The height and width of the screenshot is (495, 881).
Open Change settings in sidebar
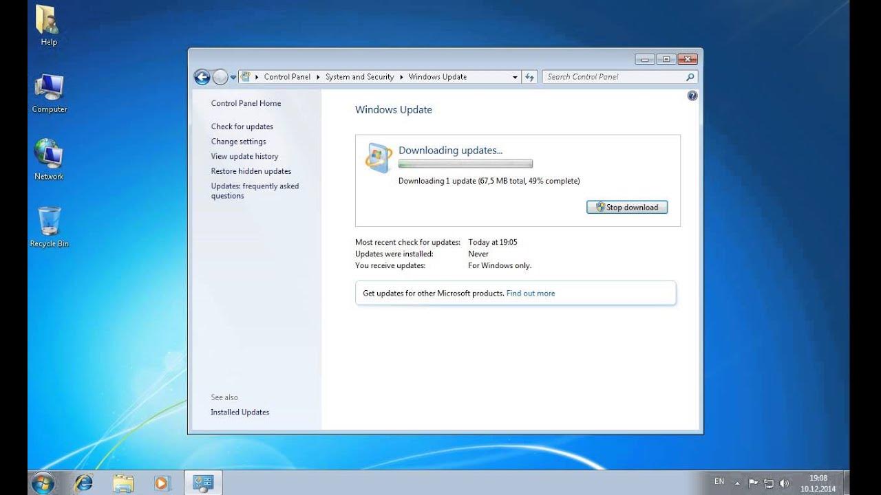pos(239,142)
